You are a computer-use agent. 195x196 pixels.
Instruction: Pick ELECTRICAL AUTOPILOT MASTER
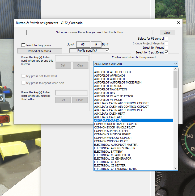click(x=133, y=145)
